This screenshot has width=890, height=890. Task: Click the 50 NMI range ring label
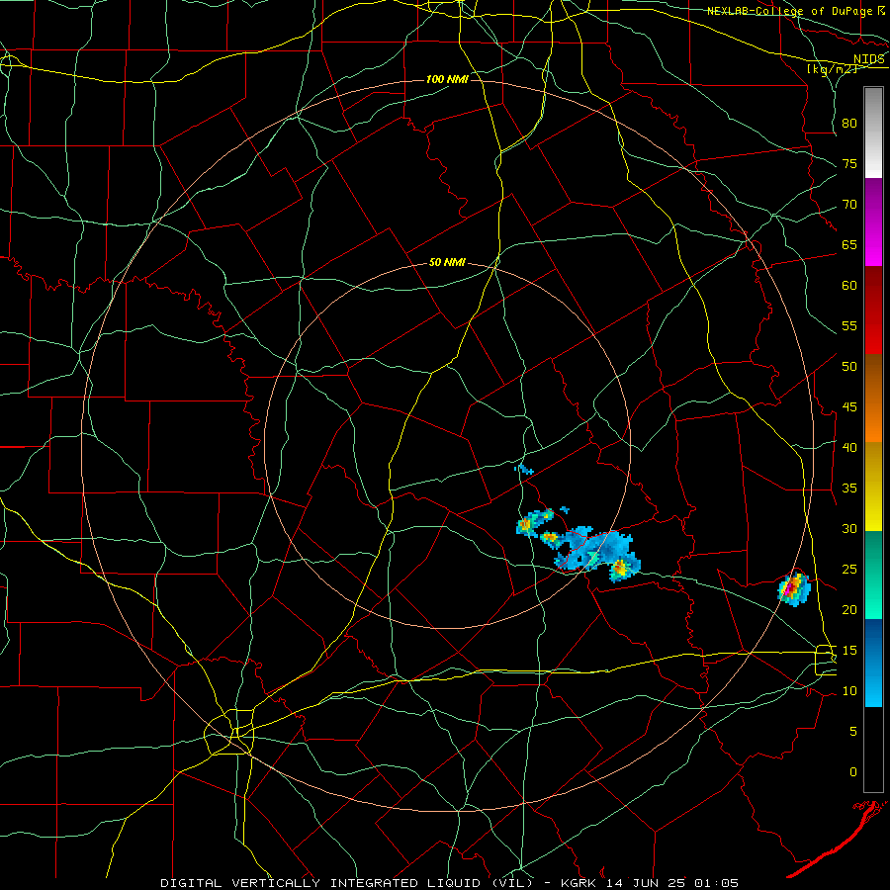click(x=447, y=262)
